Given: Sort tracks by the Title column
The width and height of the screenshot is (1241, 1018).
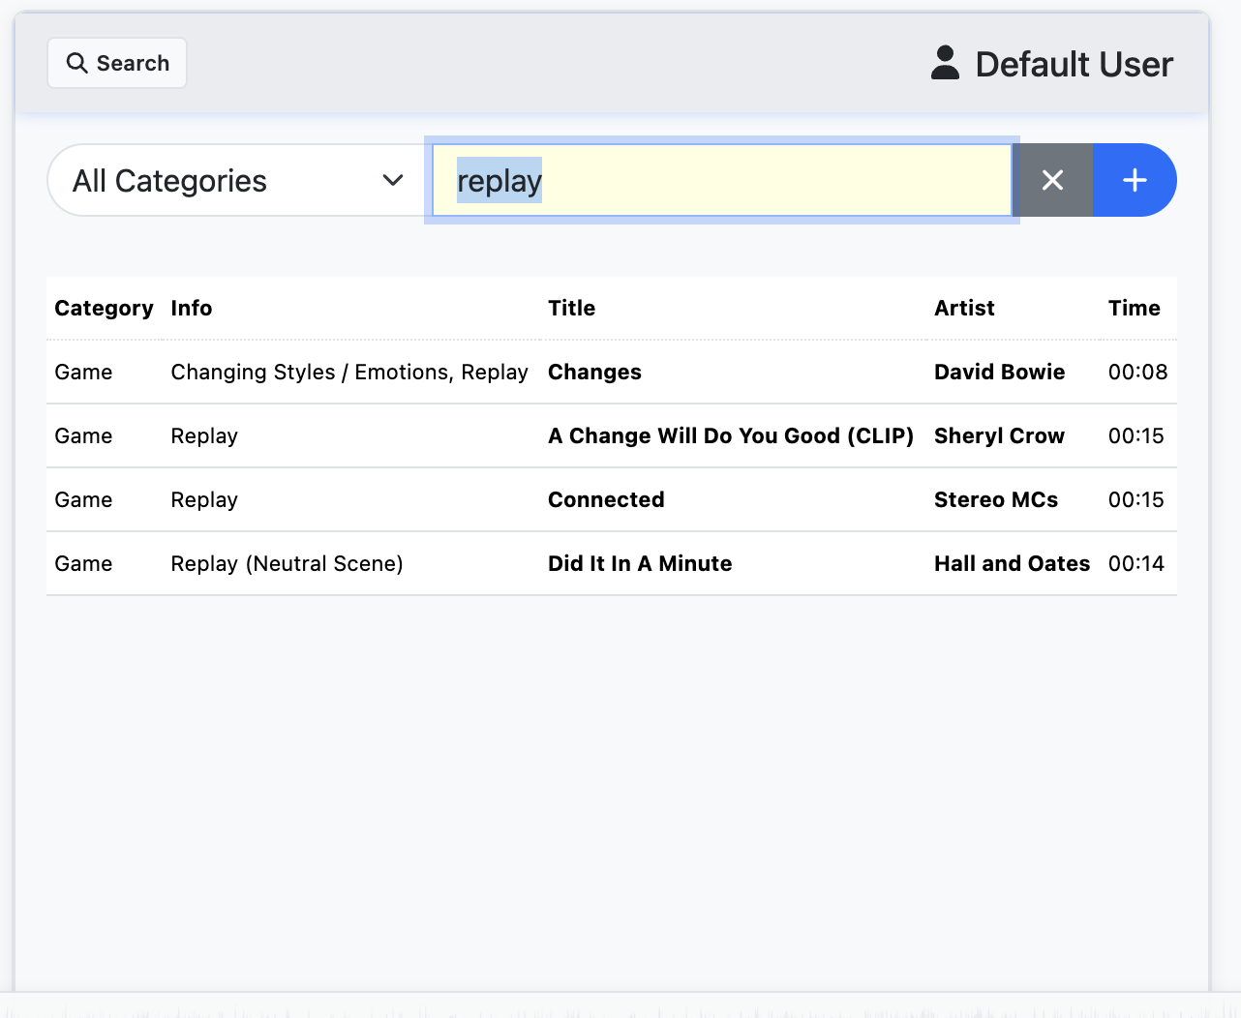Looking at the screenshot, I should click(571, 308).
